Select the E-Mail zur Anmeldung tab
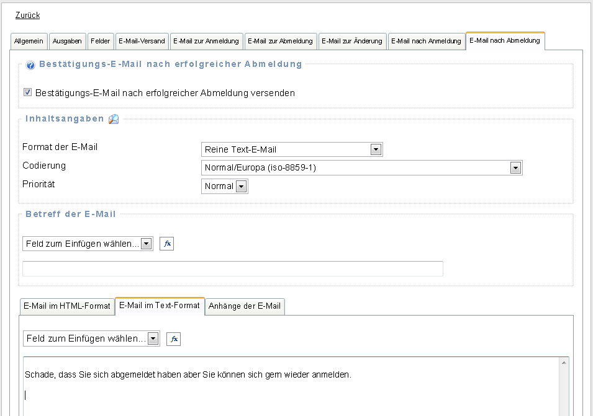The width and height of the screenshot is (593, 416). [206, 41]
